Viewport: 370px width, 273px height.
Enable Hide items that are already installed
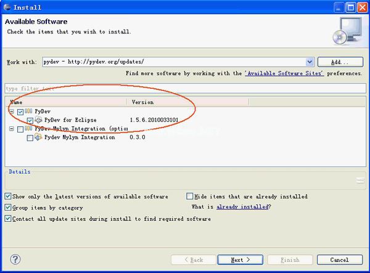189,196
